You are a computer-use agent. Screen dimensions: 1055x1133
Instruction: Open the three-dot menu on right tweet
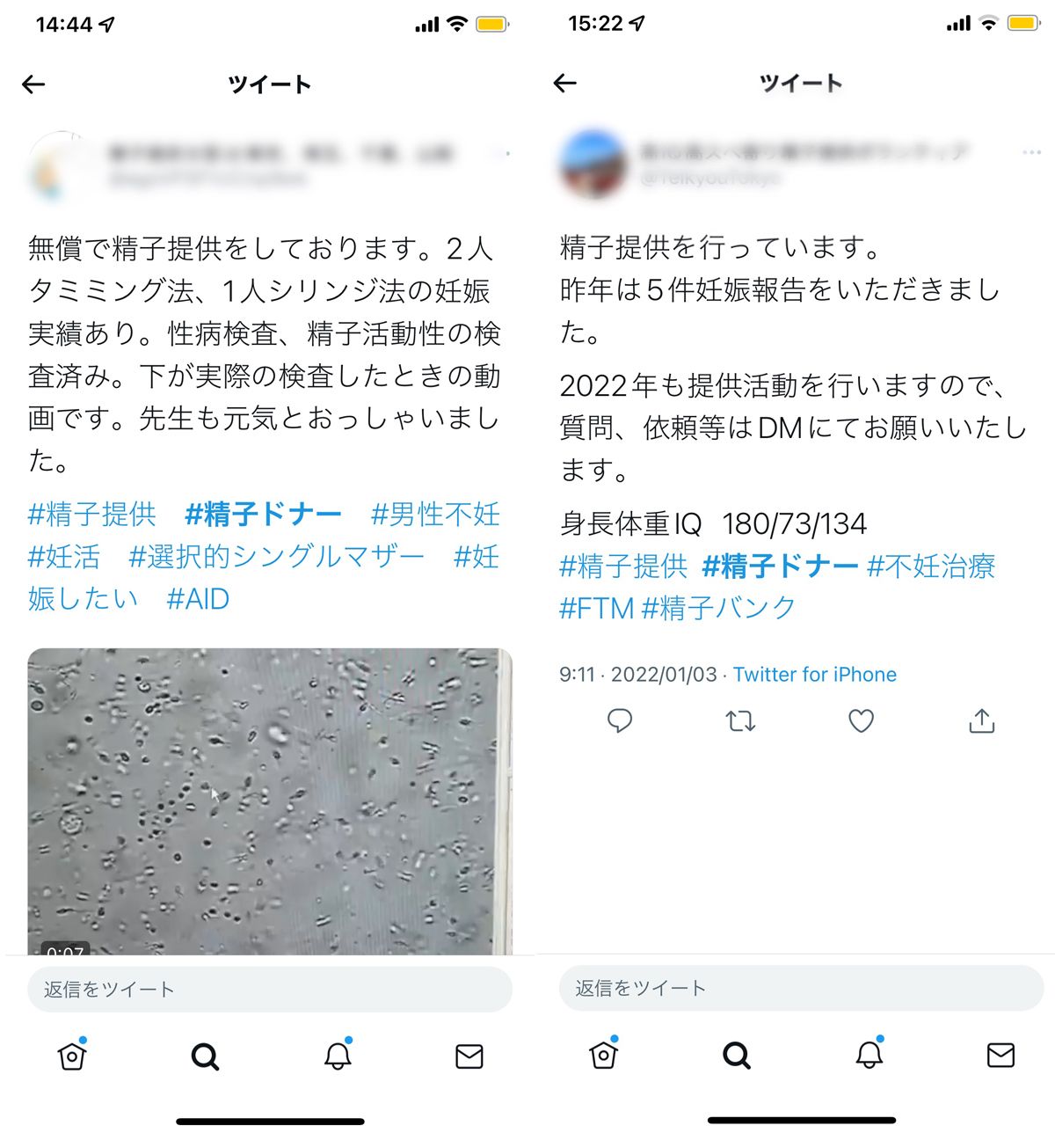pos(1031,152)
